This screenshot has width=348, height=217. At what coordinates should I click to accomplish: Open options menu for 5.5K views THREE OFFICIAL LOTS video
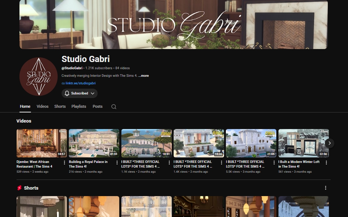point(274,163)
